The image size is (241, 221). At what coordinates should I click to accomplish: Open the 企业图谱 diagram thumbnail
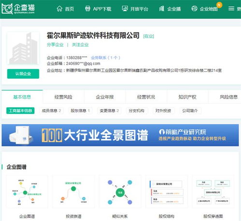[x=27, y=192]
